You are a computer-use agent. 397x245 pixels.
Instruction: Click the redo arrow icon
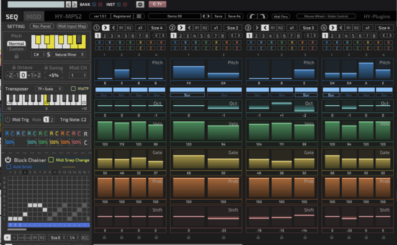pos(262,17)
